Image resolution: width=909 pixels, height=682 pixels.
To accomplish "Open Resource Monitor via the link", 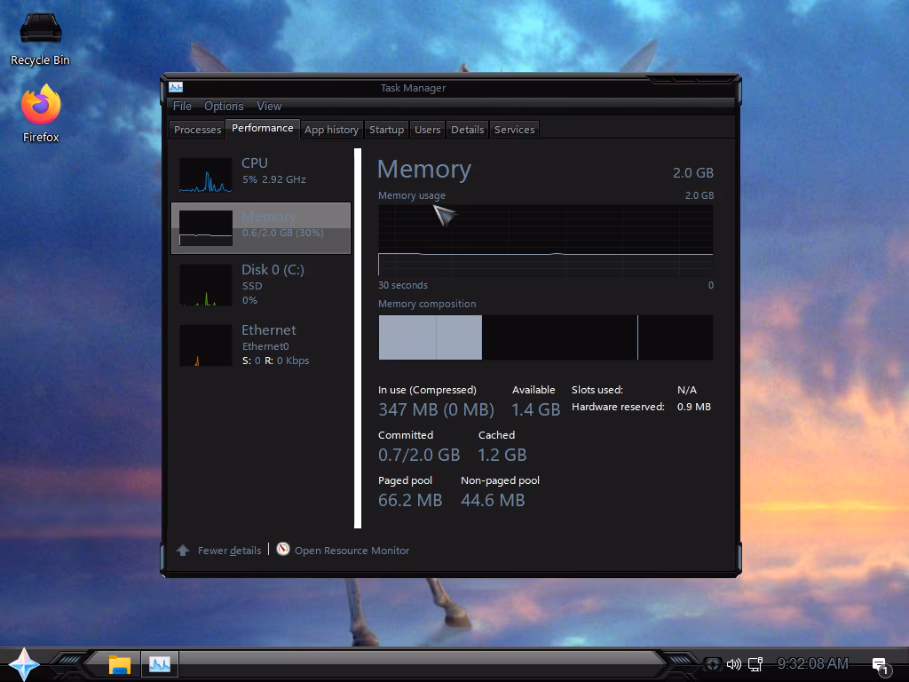I will click(351, 550).
